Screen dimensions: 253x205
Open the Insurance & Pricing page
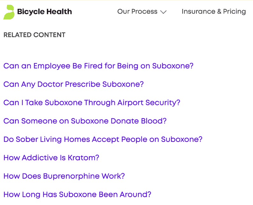coord(214,11)
